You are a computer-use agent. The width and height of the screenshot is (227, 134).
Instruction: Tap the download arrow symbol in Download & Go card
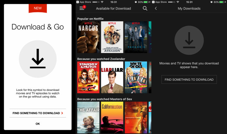click(38, 59)
